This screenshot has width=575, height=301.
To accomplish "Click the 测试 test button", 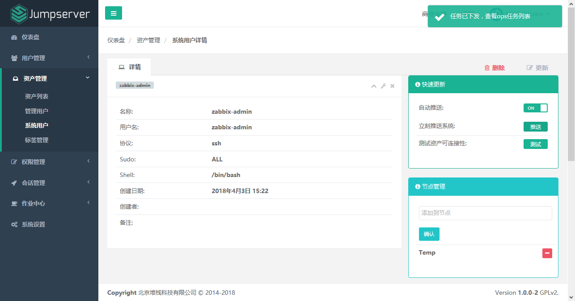I will [536, 144].
